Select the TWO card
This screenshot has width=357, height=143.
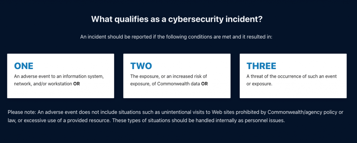pos(177,76)
